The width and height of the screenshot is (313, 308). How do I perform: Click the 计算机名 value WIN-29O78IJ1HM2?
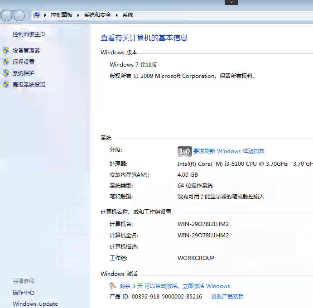pyautogui.click(x=203, y=224)
